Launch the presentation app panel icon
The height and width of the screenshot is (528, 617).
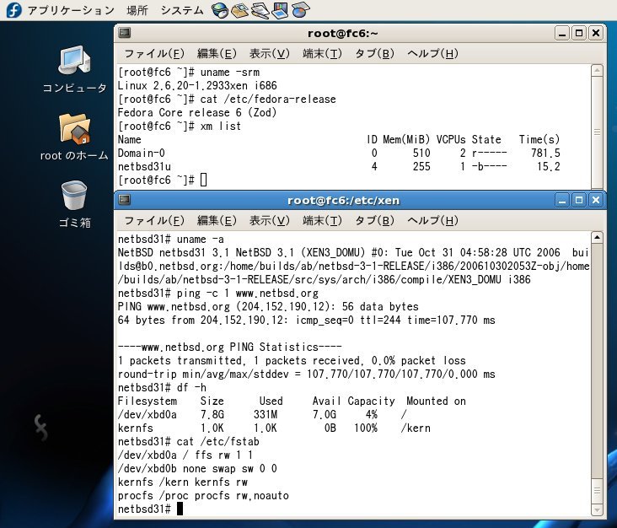(x=280, y=10)
